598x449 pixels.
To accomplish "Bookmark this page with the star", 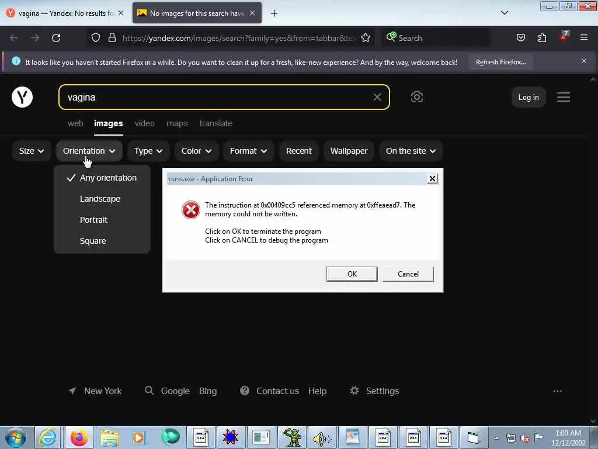I will 366,37.
